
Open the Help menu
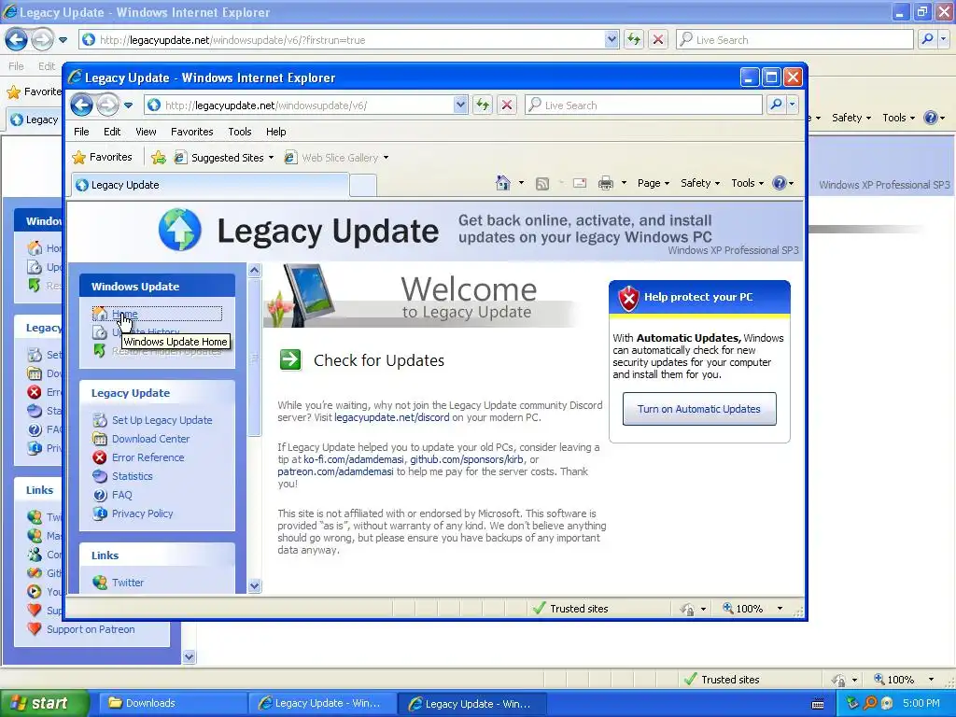[275, 132]
